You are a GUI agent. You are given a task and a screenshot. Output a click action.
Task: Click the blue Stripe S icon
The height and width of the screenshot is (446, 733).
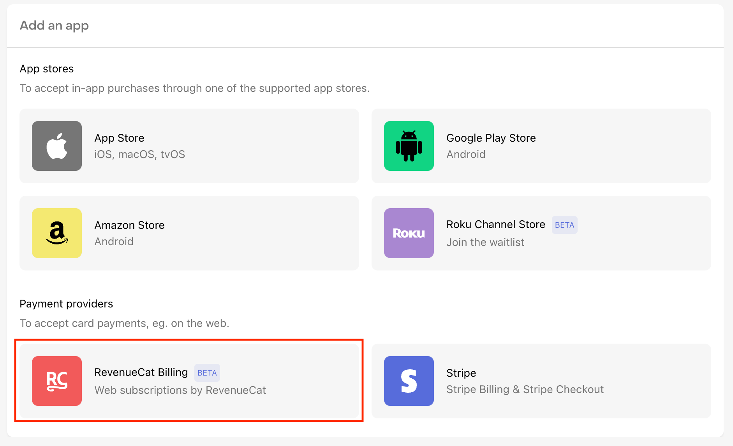click(x=409, y=381)
